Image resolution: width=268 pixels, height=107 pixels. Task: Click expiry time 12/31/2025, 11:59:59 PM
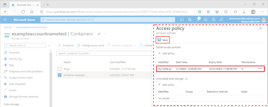[223, 69]
